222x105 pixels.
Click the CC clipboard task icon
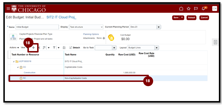click(21, 67)
